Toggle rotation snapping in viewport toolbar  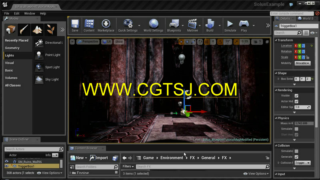tap(220, 42)
